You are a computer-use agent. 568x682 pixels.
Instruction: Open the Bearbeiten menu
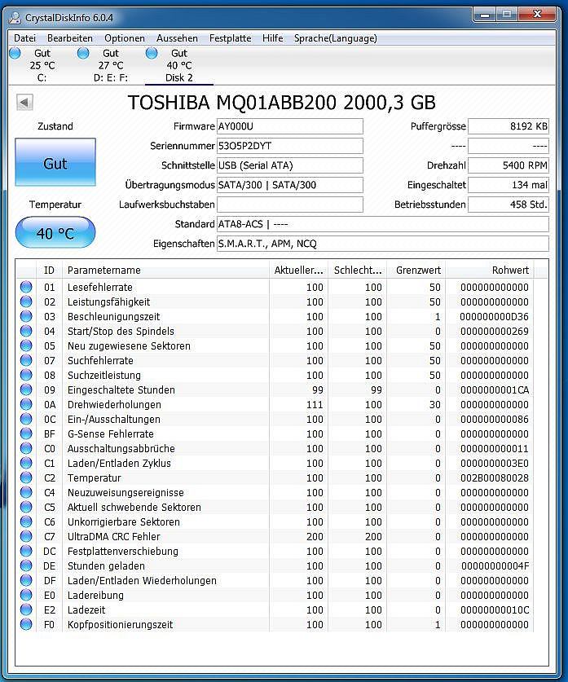(x=69, y=38)
